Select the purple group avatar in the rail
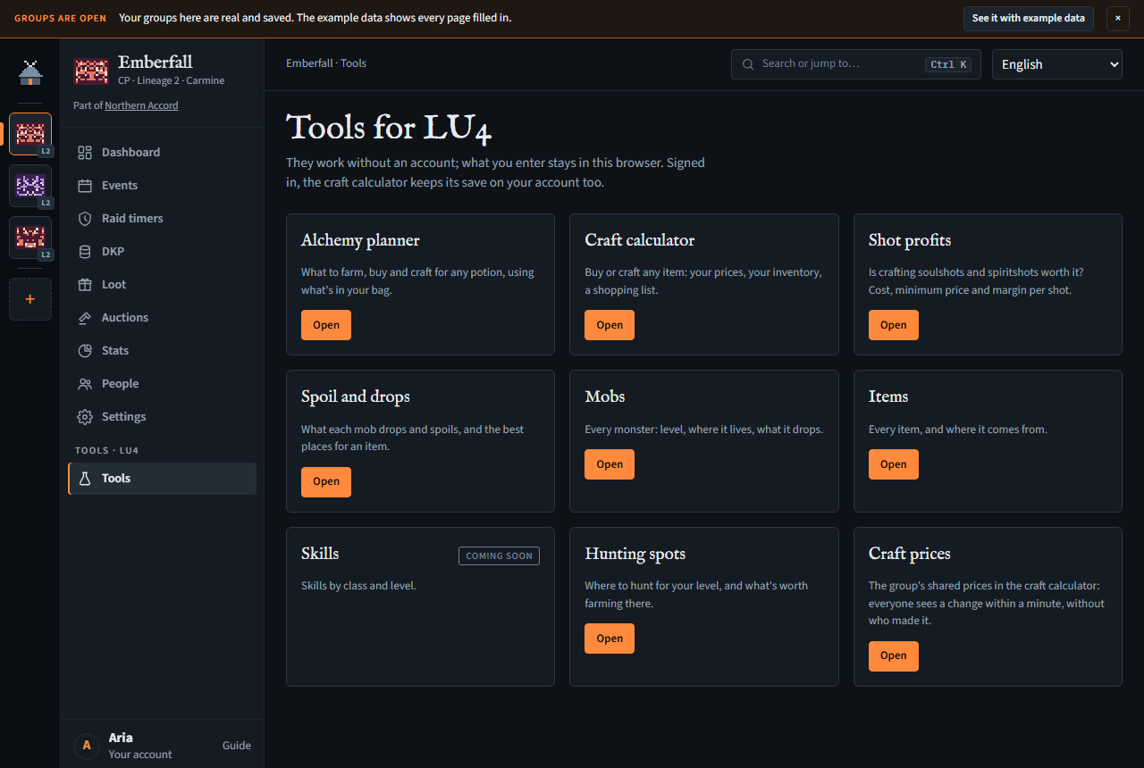 (x=30, y=187)
